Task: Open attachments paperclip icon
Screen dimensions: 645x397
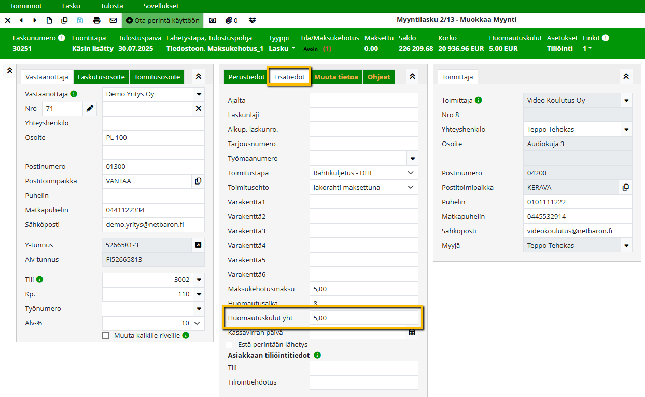Action: 231,20
